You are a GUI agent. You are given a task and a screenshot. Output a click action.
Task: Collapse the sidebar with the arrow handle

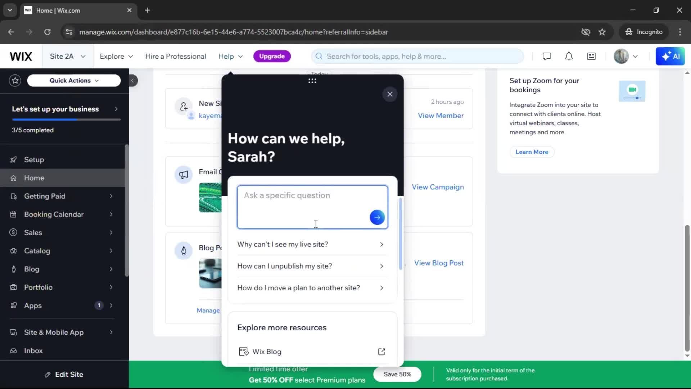pyautogui.click(x=132, y=80)
